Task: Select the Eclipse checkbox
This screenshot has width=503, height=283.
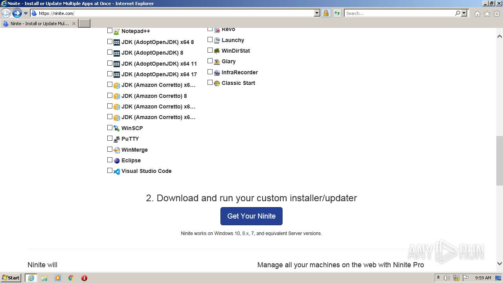Action: [110, 160]
